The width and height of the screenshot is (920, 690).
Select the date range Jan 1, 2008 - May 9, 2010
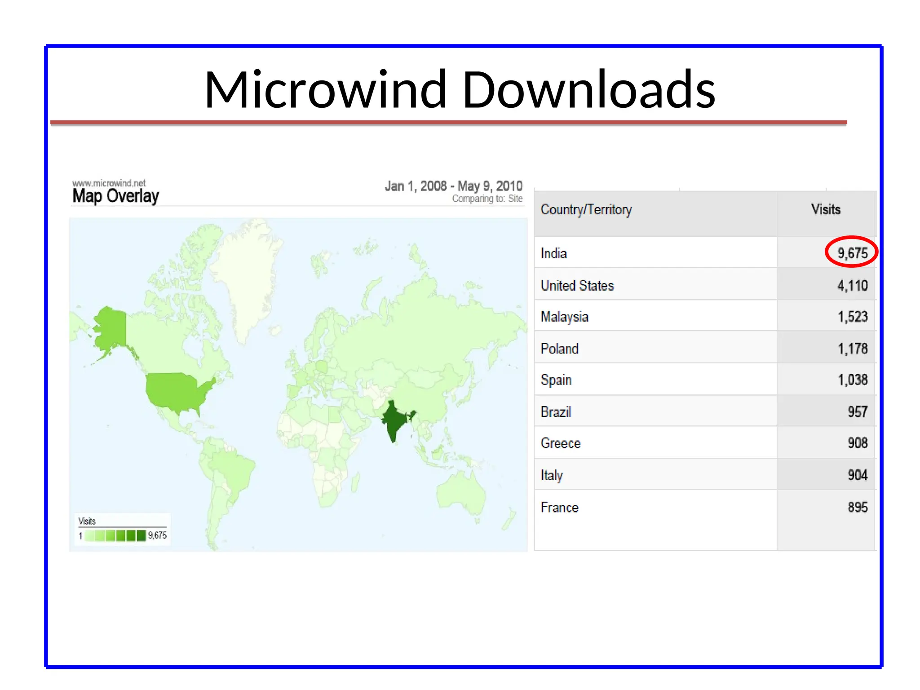(454, 186)
